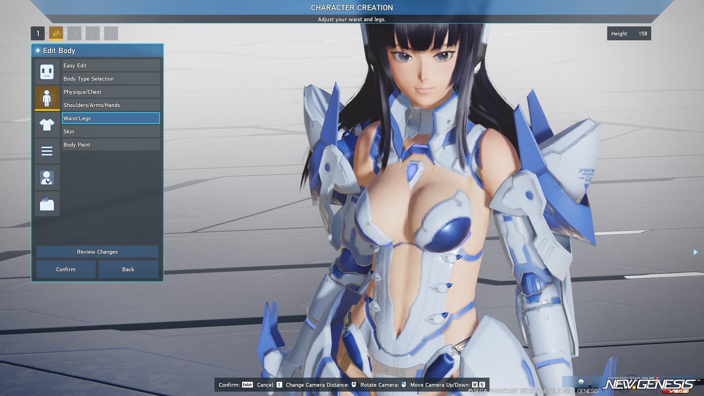The image size is (704, 396).
Task: Select step 2 in the creation sequence
Action: [x=56, y=33]
